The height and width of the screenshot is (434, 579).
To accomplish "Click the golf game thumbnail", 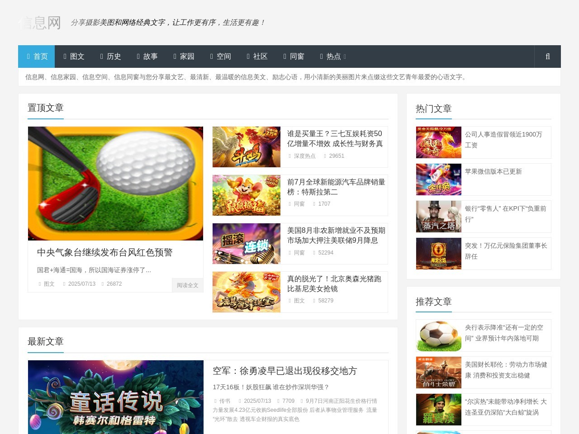I will pyautogui.click(x=115, y=184).
